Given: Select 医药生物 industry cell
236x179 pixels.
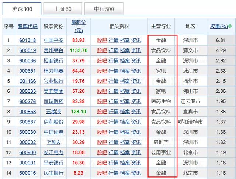Looking at the screenshot, I should tap(161, 101).
